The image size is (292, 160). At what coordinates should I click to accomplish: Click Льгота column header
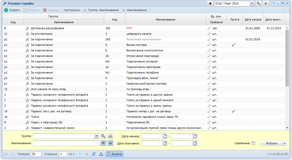pos(235,19)
